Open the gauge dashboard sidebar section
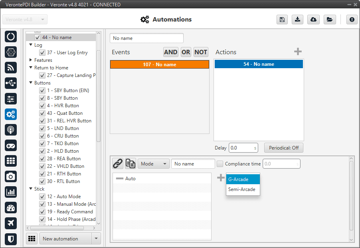 [11, 208]
